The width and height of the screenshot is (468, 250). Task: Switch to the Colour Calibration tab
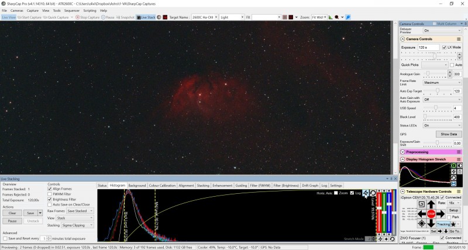click(x=162, y=186)
